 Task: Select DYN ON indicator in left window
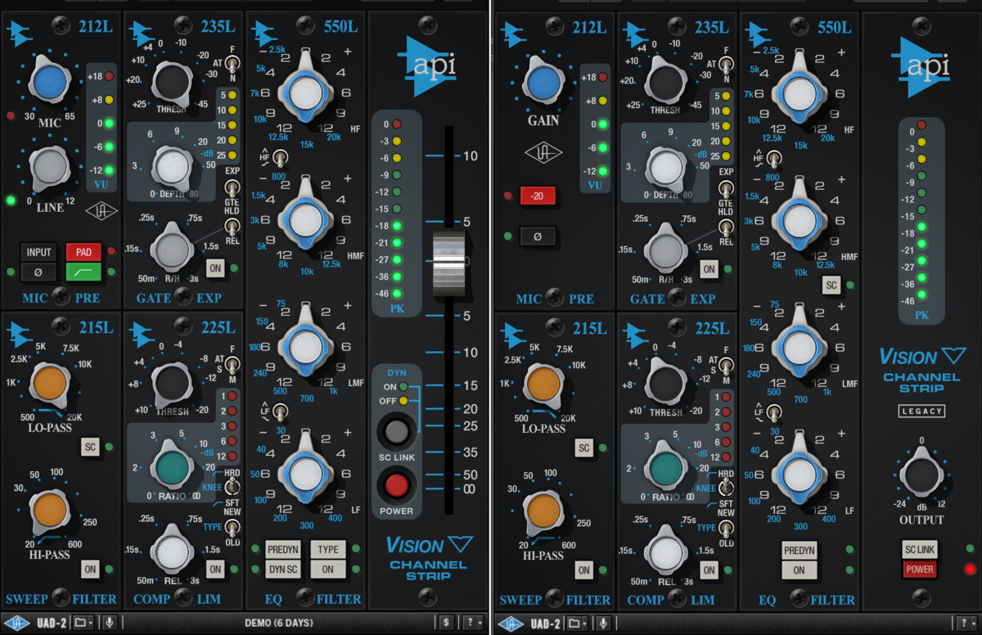coord(403,386)
